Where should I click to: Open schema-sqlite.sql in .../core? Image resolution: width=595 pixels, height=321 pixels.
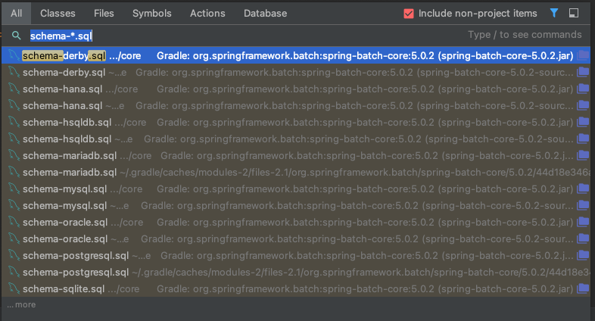[296, 289]
